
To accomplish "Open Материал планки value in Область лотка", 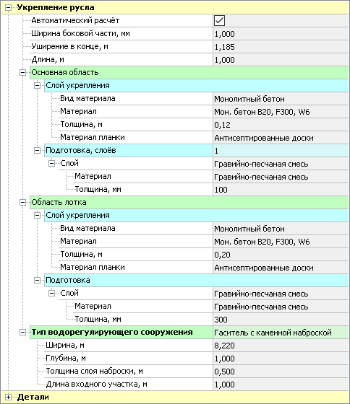I will (x=281, y=268).
